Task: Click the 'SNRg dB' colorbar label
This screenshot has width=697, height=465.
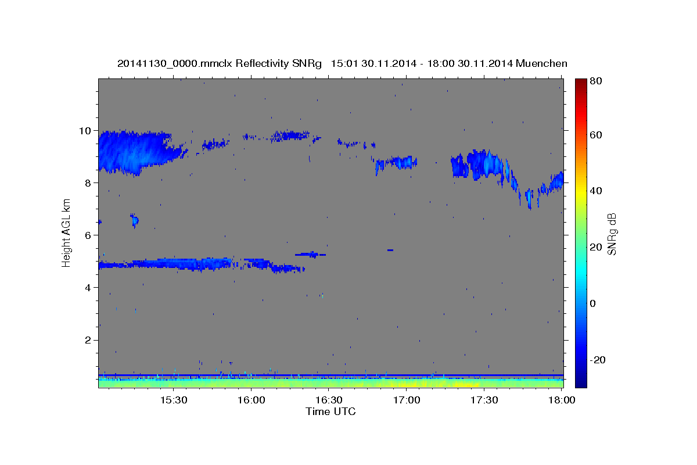Action: pos(611,234)
